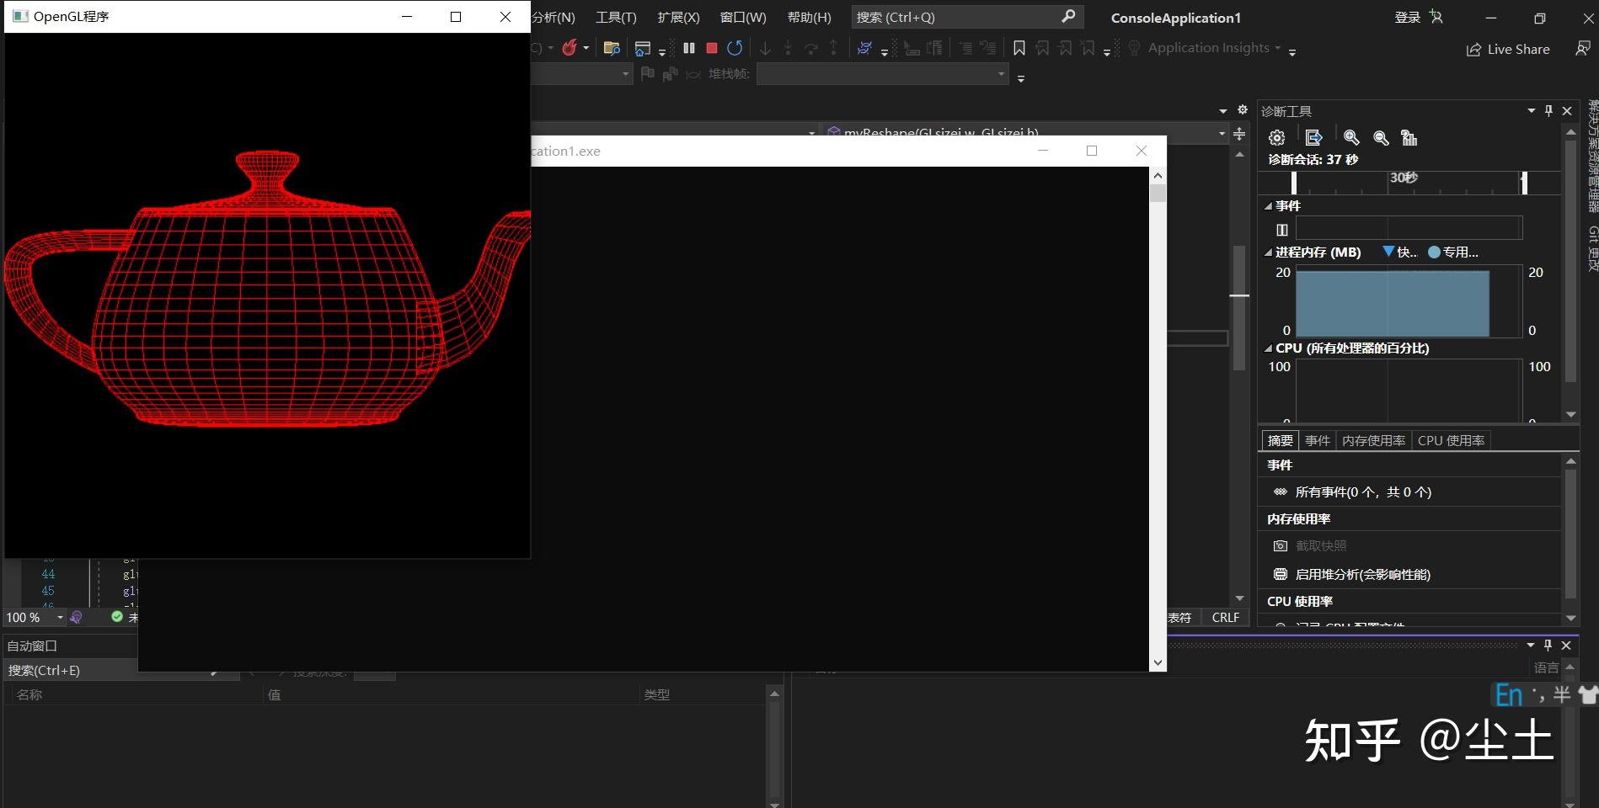Collapse the CPU percentage graph section

pos(1268,348)
